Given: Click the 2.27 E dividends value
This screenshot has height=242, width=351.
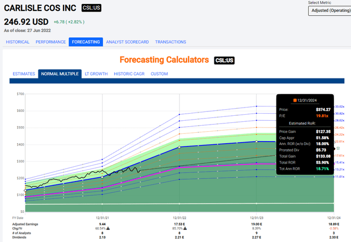Looking at the screenshot, I should tap(257, 237).
